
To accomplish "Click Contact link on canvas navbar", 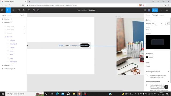I will 75,45.
